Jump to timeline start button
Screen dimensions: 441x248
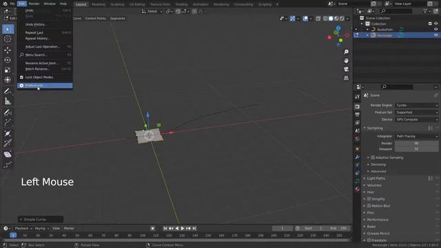[165, 228]
